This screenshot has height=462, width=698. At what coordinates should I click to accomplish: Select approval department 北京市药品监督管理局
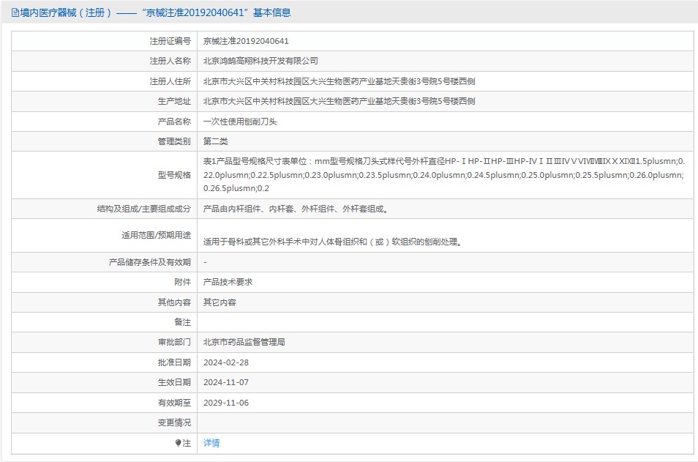point(244,342)
